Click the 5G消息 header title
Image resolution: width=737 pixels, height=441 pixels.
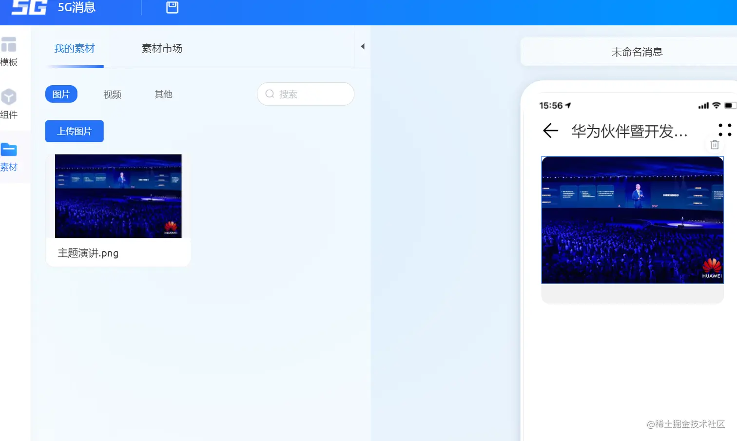pos(77,7)
